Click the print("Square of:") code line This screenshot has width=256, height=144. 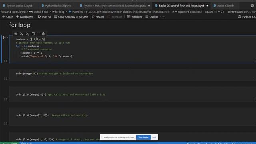pos(47,56)
